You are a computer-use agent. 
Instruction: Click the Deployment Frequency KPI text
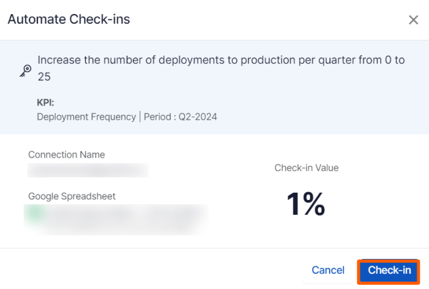(86, 117)
